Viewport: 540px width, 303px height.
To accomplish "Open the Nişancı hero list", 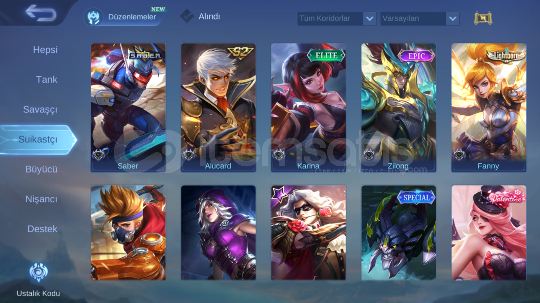I will [x=41, y=199].
